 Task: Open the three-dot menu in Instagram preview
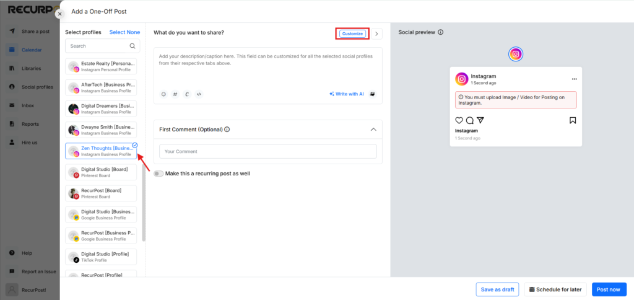574,79
